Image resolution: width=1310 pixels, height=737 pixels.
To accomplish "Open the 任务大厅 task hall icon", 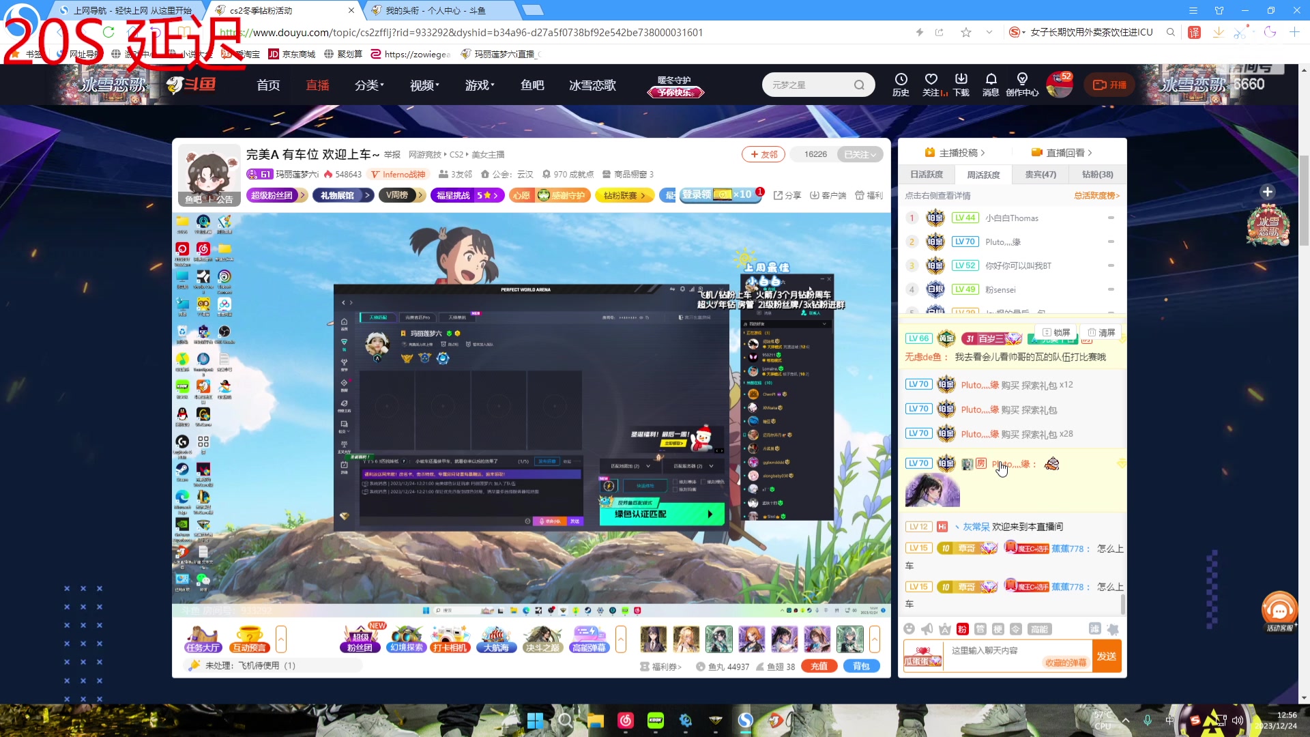I will tap(203, 639).
